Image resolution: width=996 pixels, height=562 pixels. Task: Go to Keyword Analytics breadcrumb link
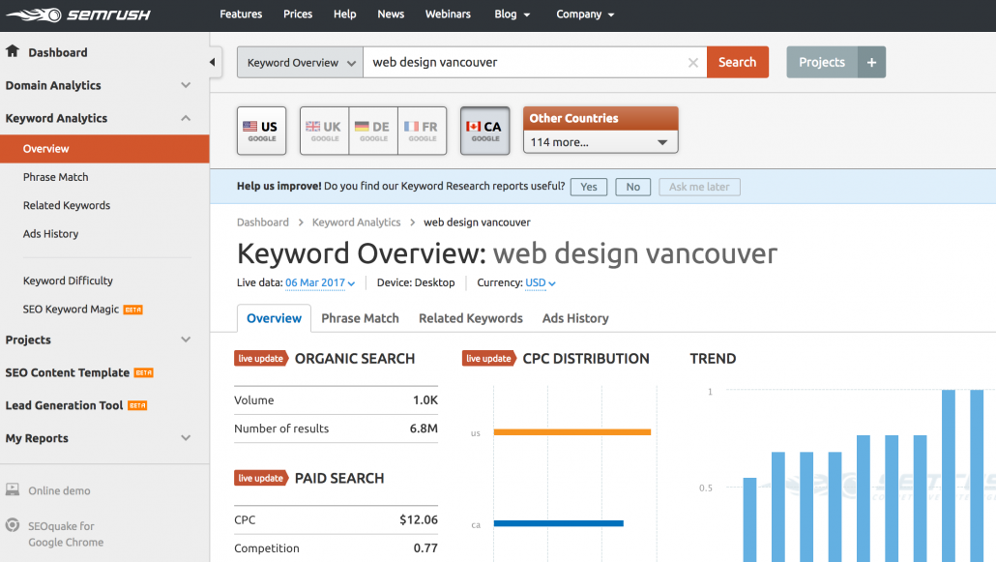click(x=357, y=222)
